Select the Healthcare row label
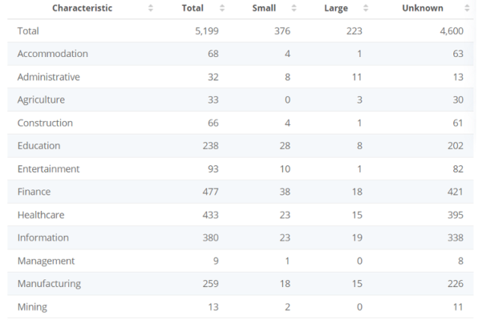This screenshot has width=478, height=320. point(41,215)
